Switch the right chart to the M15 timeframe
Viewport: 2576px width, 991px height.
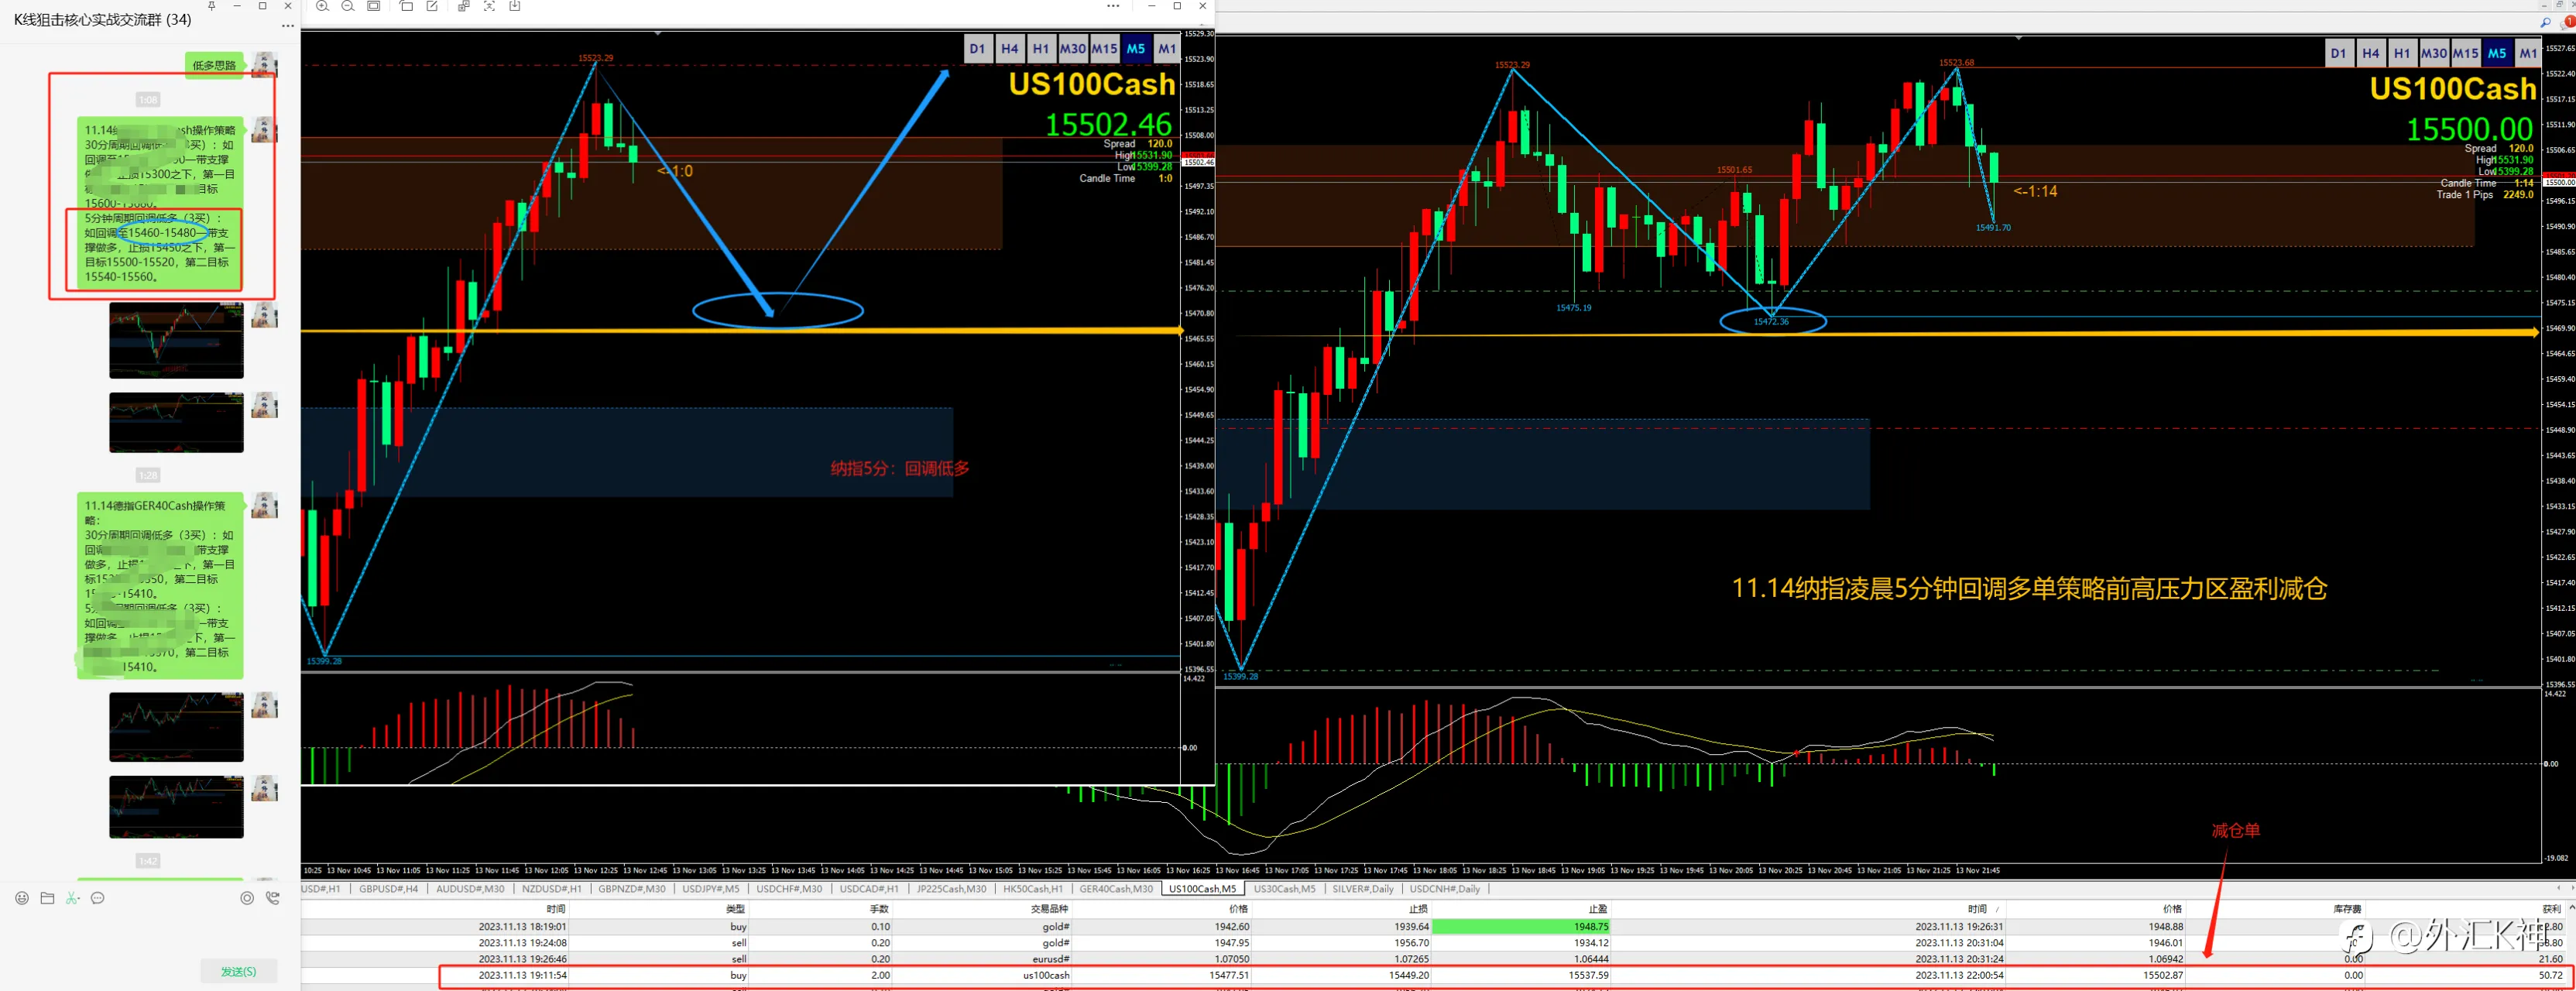pos(2465,53)
